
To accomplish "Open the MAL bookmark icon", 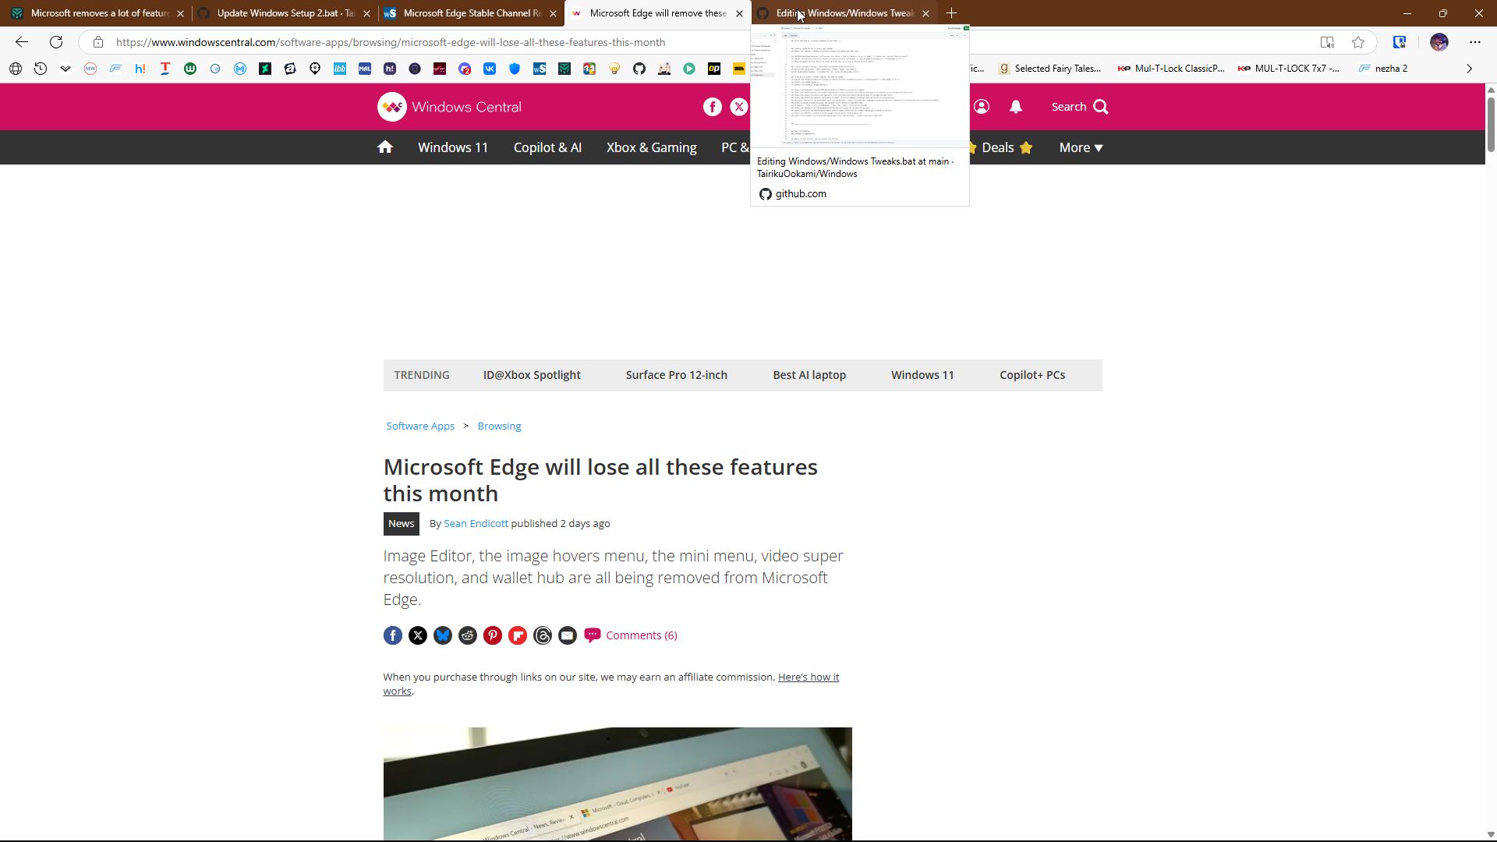I will point(365,69).
